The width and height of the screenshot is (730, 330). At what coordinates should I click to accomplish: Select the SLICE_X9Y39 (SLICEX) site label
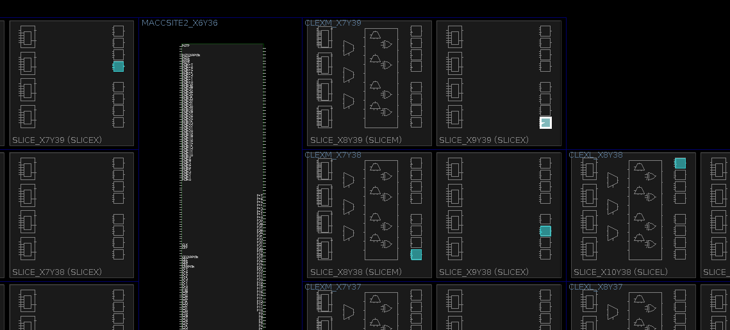pos(484,140)
